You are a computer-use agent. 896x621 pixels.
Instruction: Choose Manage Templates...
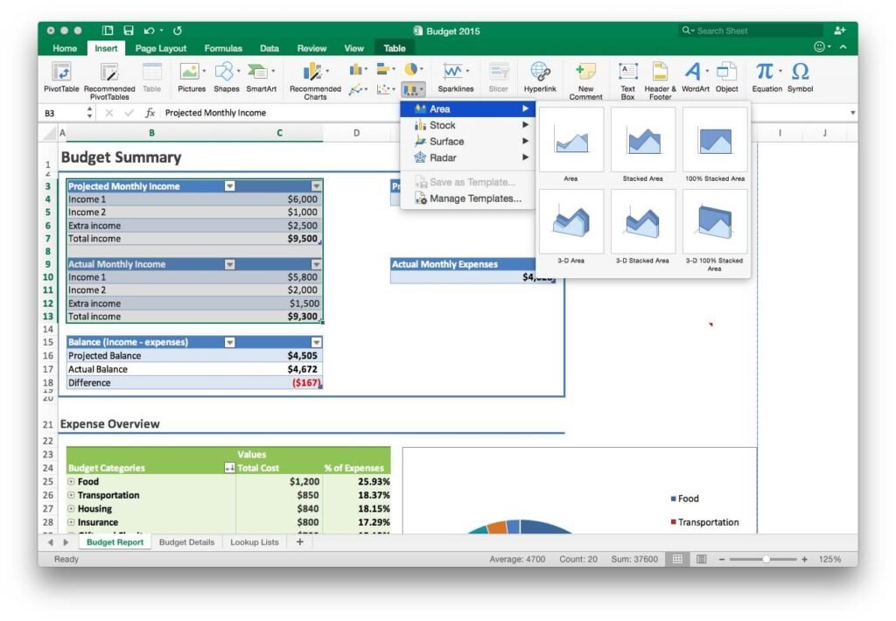point(467,199)
